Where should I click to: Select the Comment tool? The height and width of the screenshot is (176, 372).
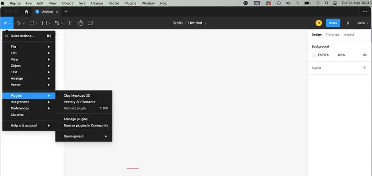[91, 23]
